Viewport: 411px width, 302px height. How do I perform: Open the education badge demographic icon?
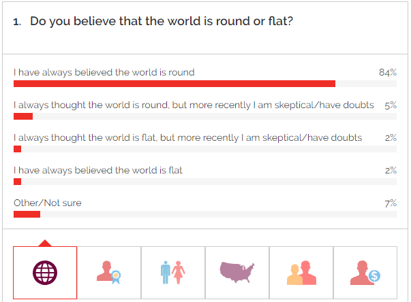click(109, 273)
